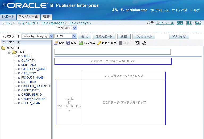The width and height of the screenshot is (204, 139).
Task: Click the square icon beside ORDER_QUARTER
Action: click(x=19, y=99)
